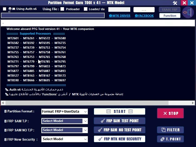Click the horizontal scrollbar left arrow
The height and width of the screenshot is (147, 196).
(x=3, y=103)
